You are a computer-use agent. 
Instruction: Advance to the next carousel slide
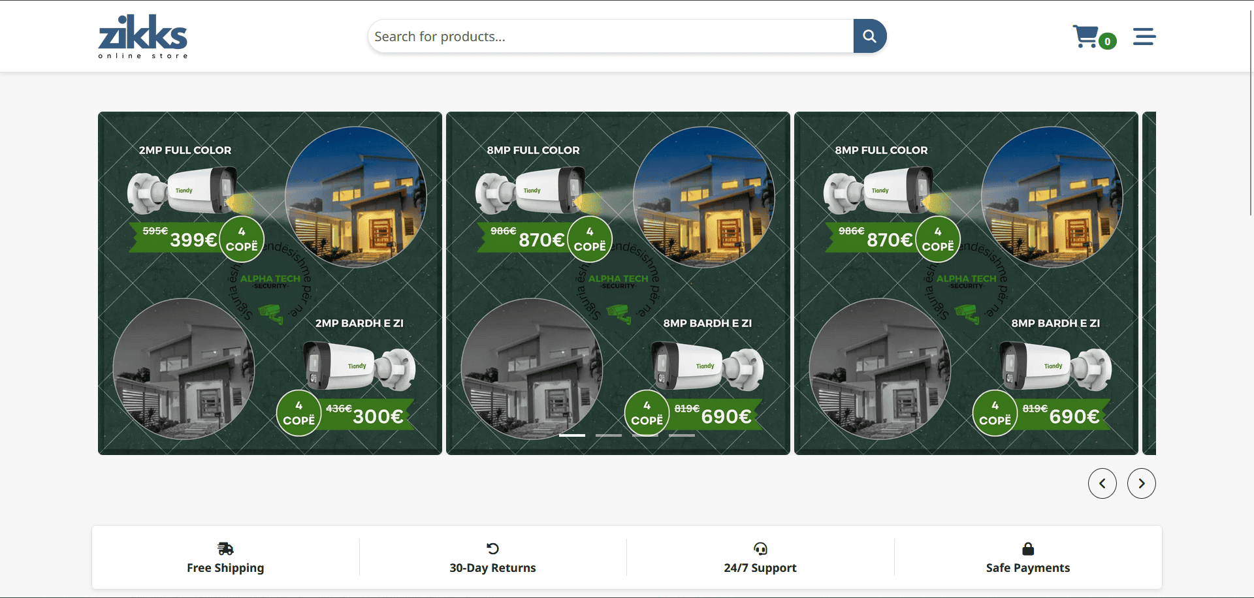(x=1141, y=483)
